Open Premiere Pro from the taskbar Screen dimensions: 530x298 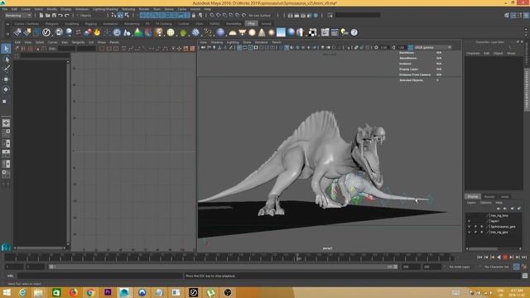[108, 292]
